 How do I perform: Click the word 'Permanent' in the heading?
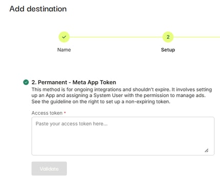coord(52,82)
